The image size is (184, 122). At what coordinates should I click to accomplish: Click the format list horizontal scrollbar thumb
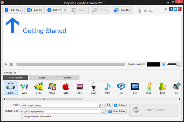[44, 99]
